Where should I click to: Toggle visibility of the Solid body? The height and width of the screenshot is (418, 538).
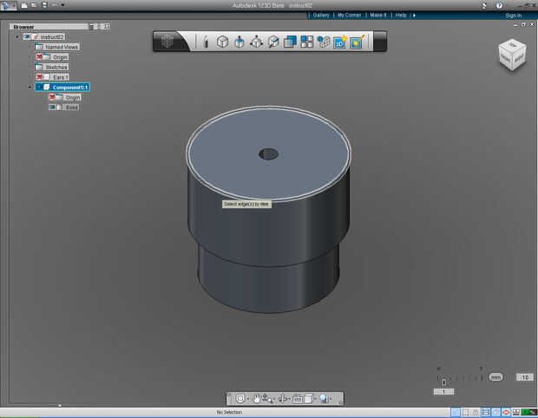pyautogui.click(x=53, y=108)
